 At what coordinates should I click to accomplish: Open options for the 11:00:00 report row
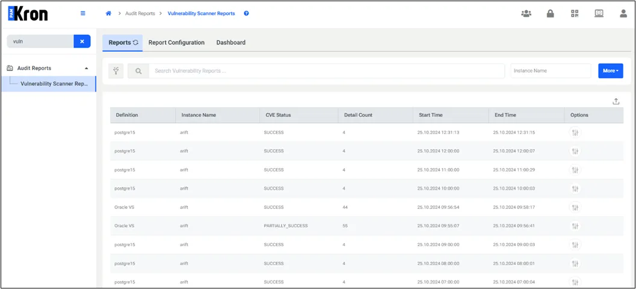pos(575,170)
